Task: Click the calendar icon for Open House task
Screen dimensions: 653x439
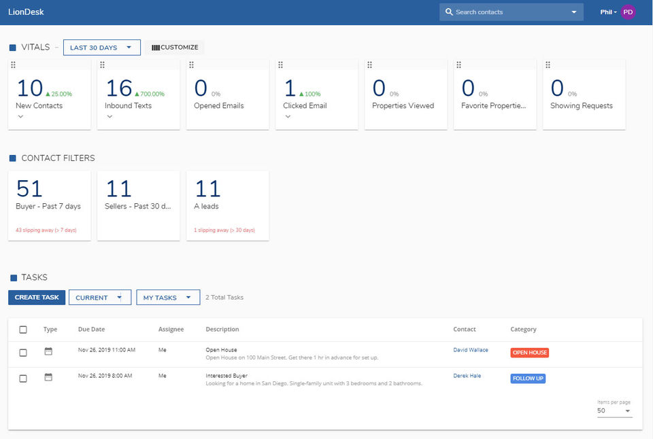Action: 48,351
